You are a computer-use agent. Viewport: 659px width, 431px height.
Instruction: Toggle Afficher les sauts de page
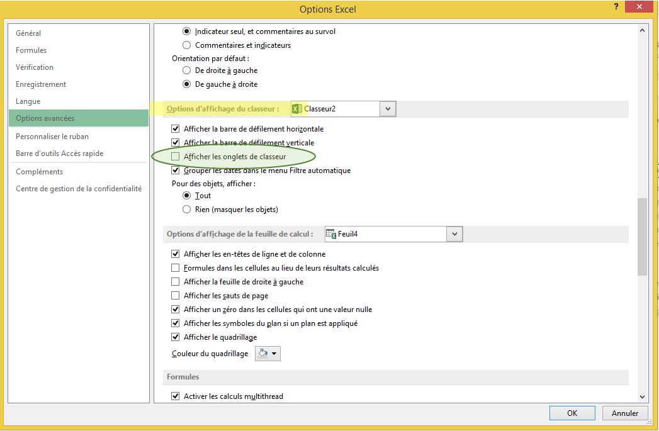(176, 296)
